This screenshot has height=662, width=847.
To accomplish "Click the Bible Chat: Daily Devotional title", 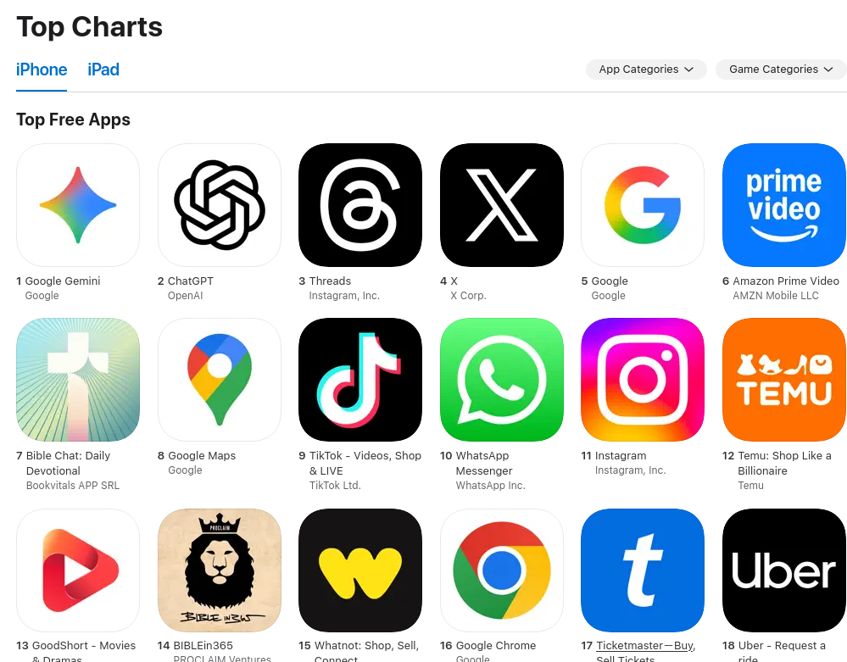I will click(x=68, y=464).
